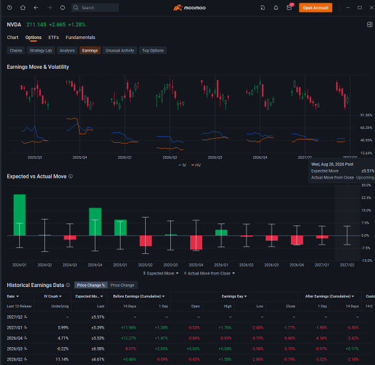Open the Unusual Activity sub-tab
Viewport: 375px width, 365px height.
tap(120, 50)
